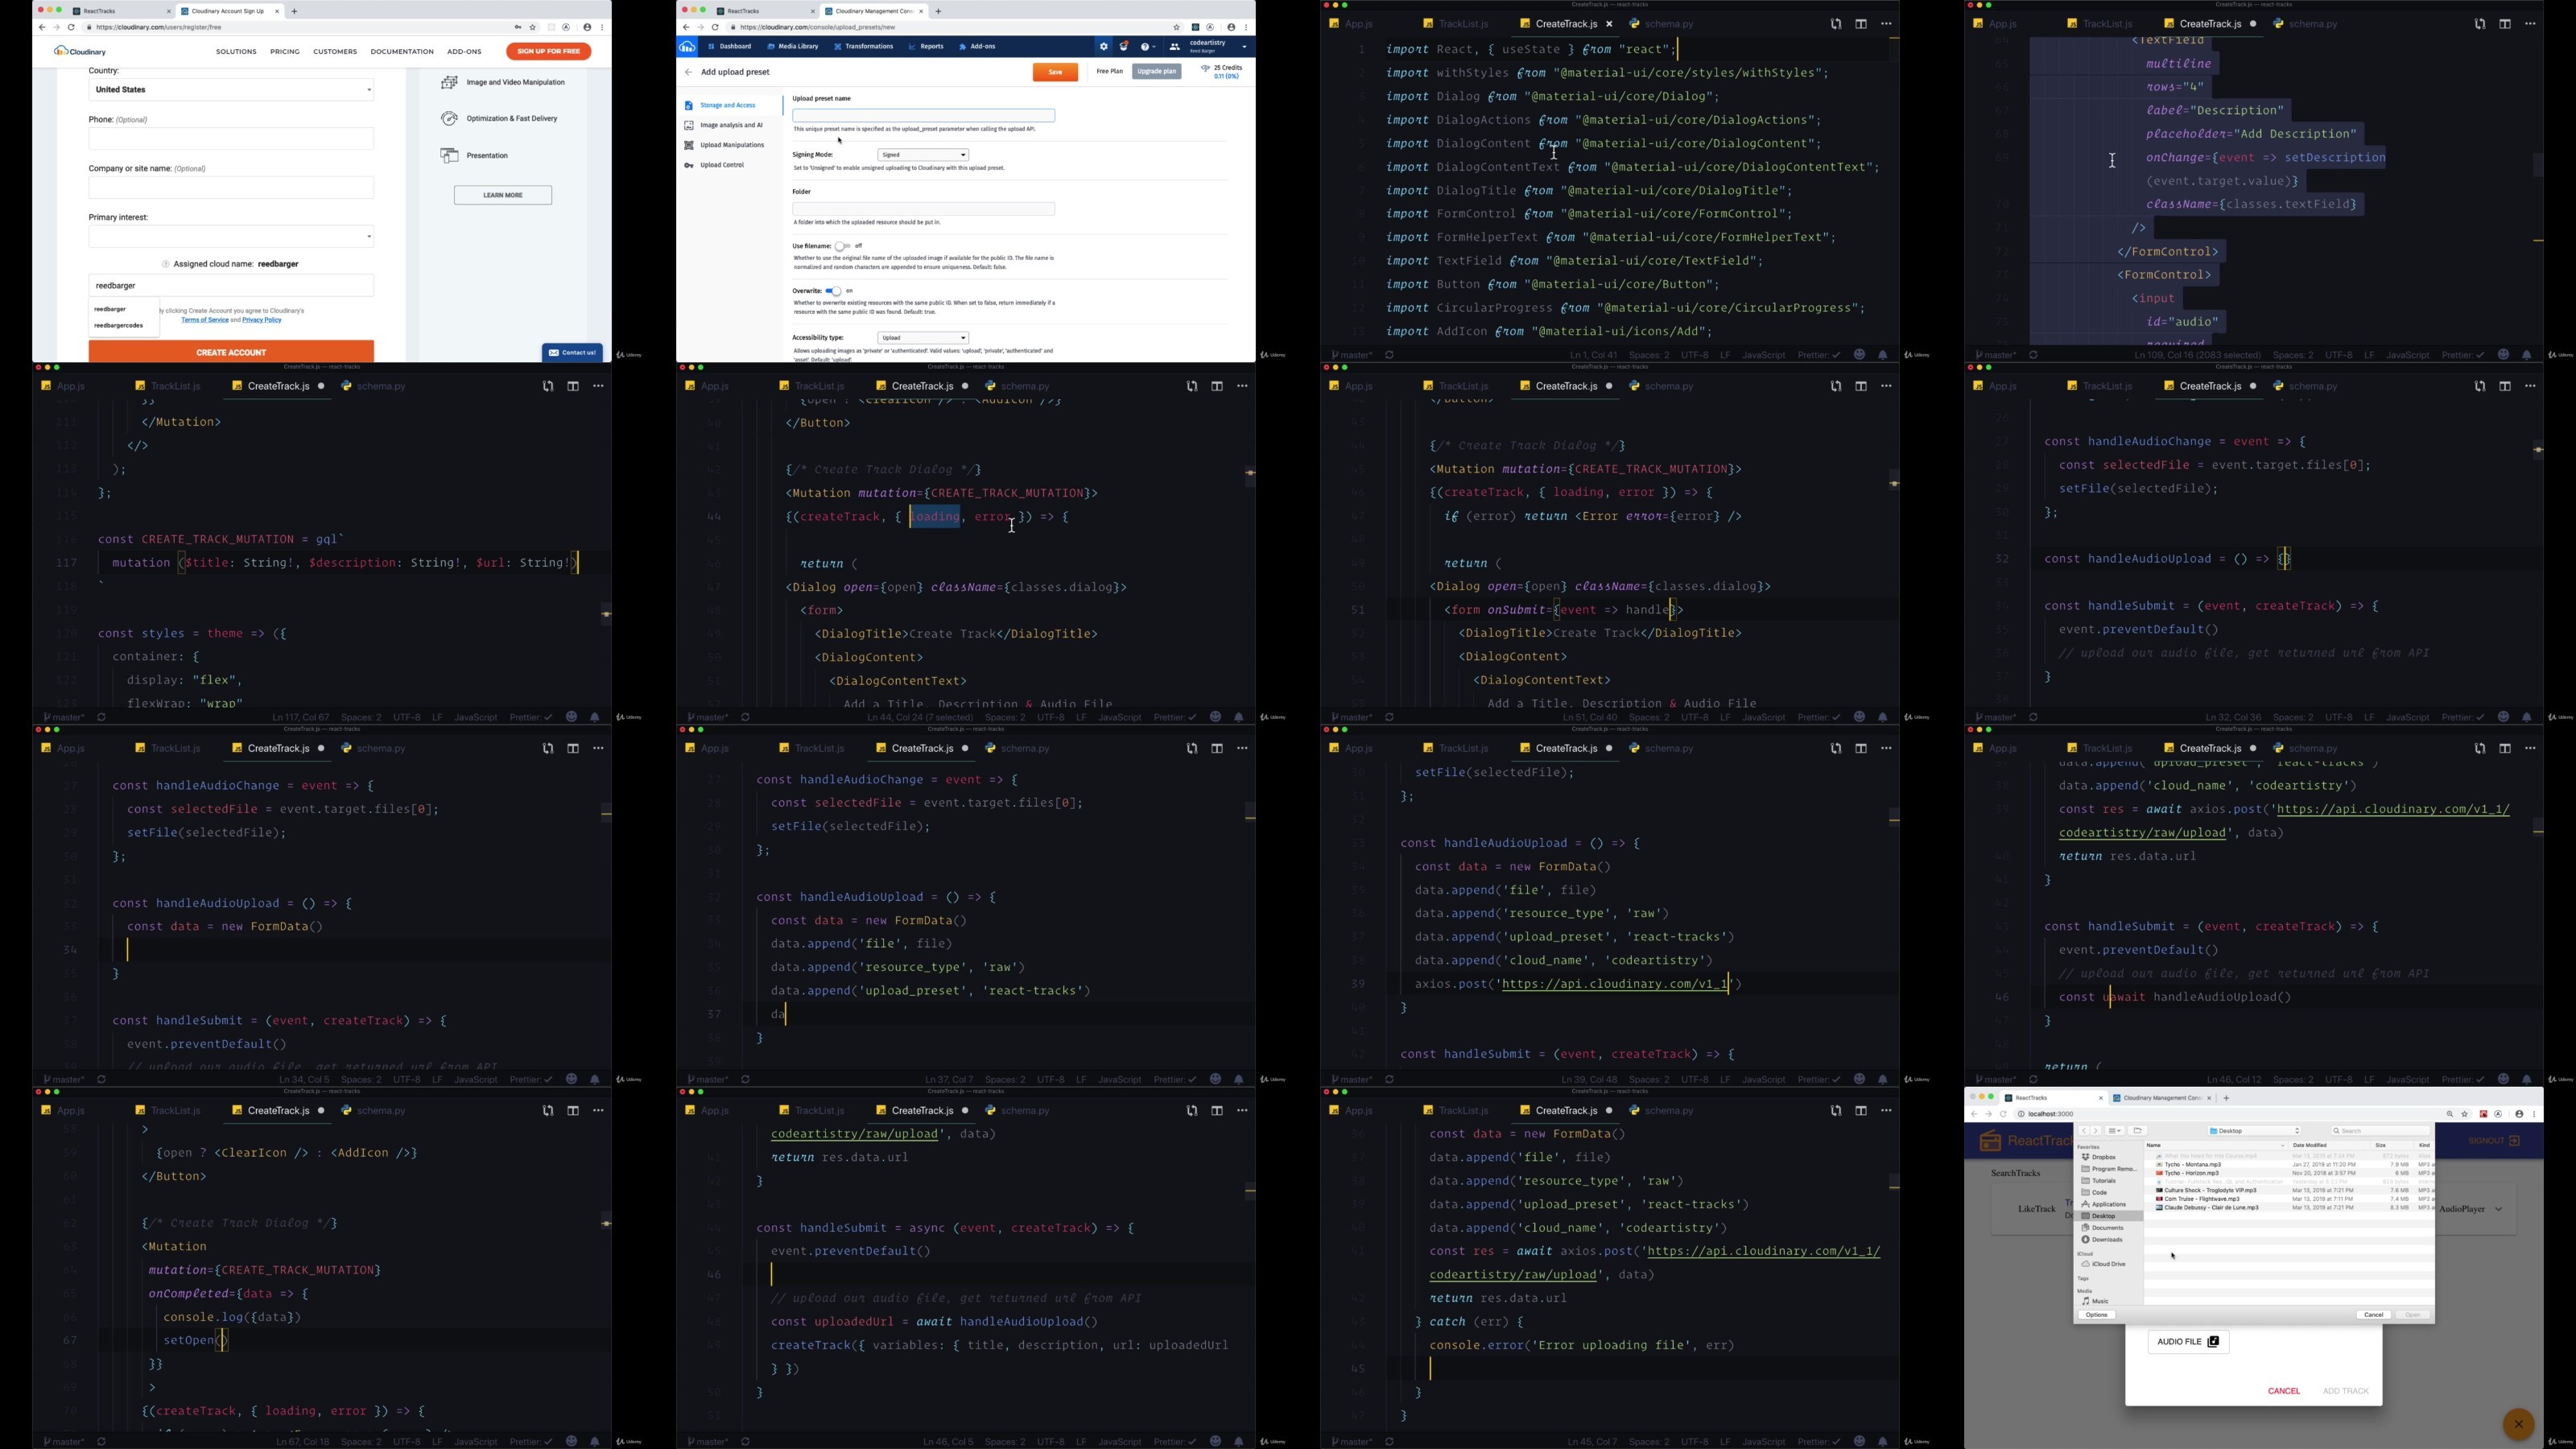
Task: Select Dropbox in file picker sidebar
Action: coord(2099,1158)
